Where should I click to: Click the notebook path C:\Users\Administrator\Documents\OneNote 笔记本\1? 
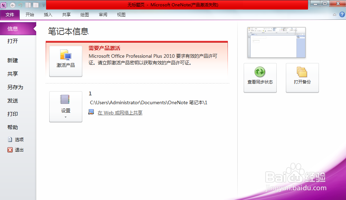[x=148, y=102]
